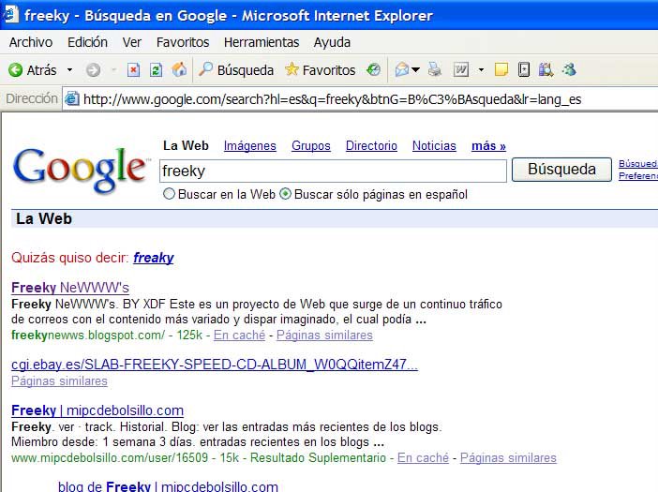Stop loading with the red X icon
Image resolution: width=658 pixels, height=492 pixels.
(133, 69)
